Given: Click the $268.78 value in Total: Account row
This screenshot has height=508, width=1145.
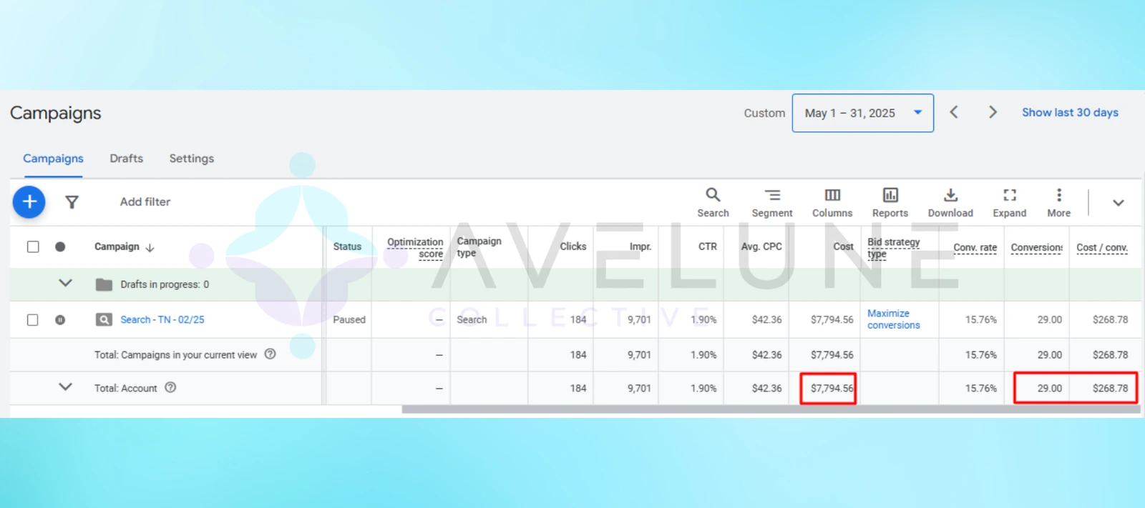Looking at the screenshot, I should [1110, 389].
